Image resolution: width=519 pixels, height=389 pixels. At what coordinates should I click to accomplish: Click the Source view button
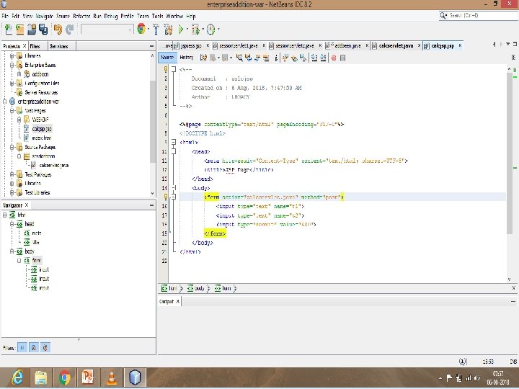167,58
